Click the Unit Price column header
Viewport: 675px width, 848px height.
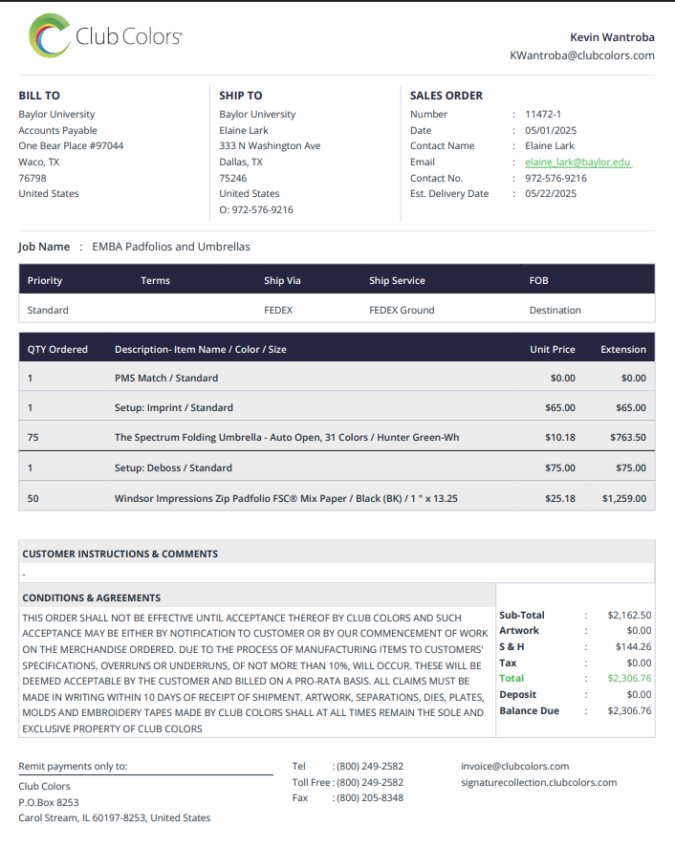[553, 349]
